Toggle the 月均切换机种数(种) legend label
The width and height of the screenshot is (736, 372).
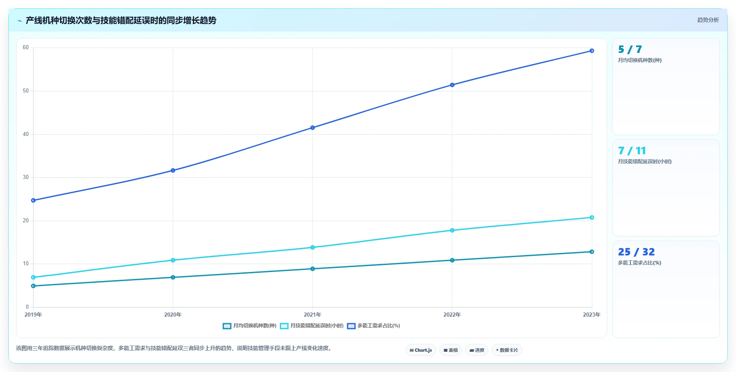click(255, 326)
